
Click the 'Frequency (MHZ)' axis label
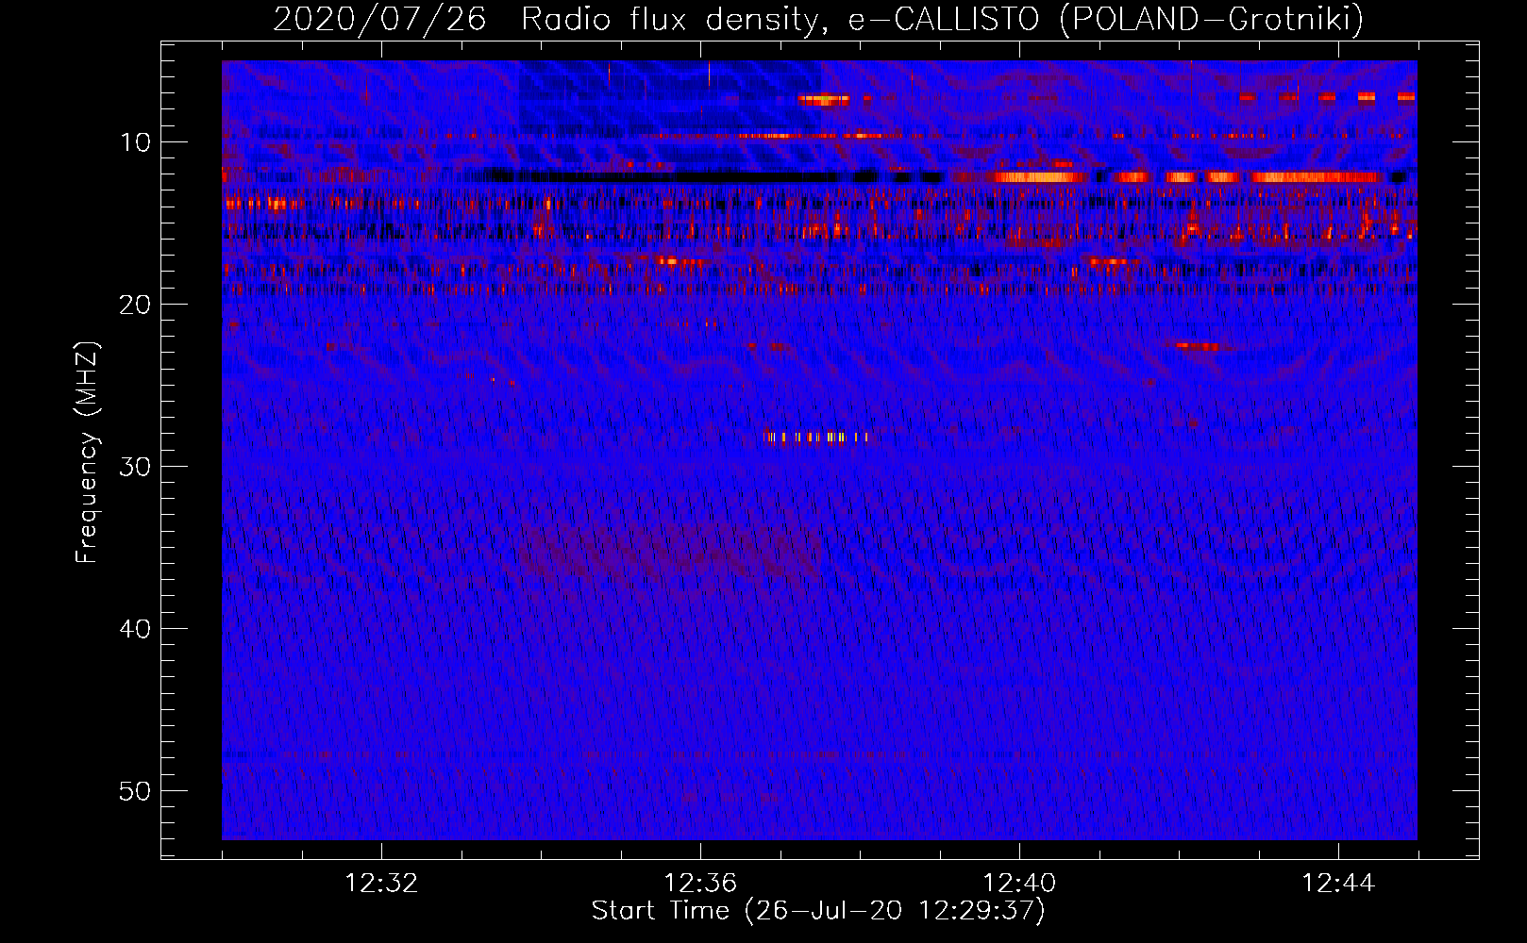87,452
